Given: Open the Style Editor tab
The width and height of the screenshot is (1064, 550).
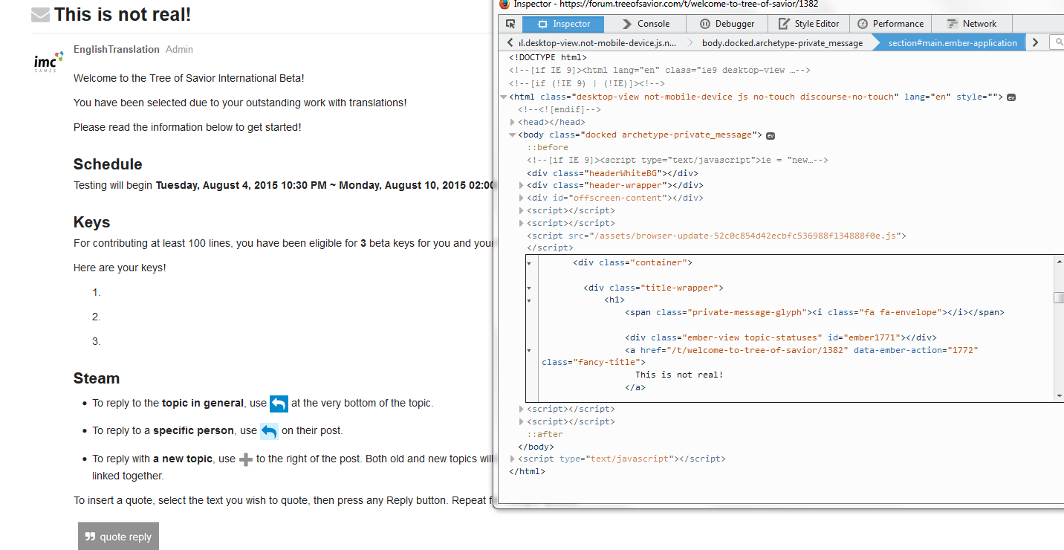Looking at the screenshot, I should coord(808,24).
